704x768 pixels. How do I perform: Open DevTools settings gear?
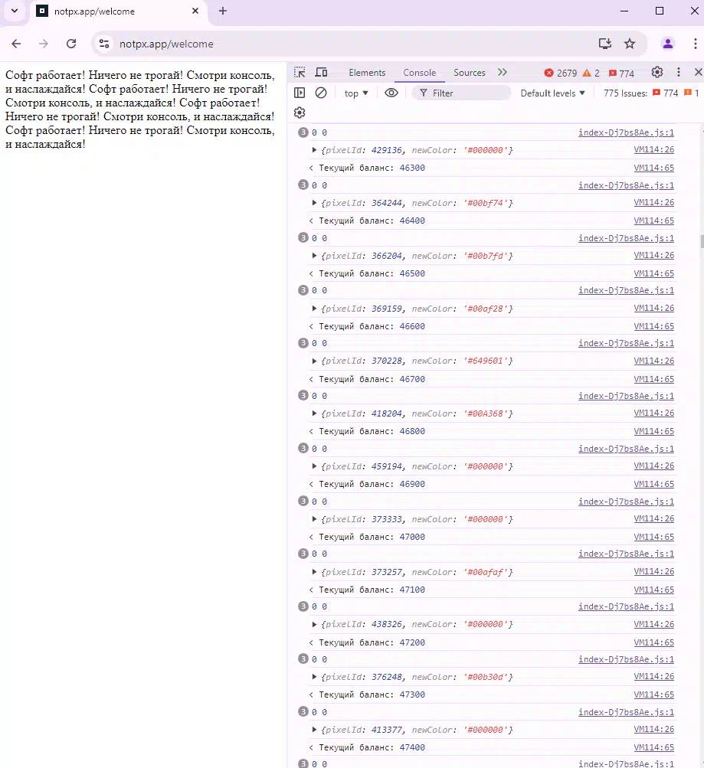tap(657, 73)
